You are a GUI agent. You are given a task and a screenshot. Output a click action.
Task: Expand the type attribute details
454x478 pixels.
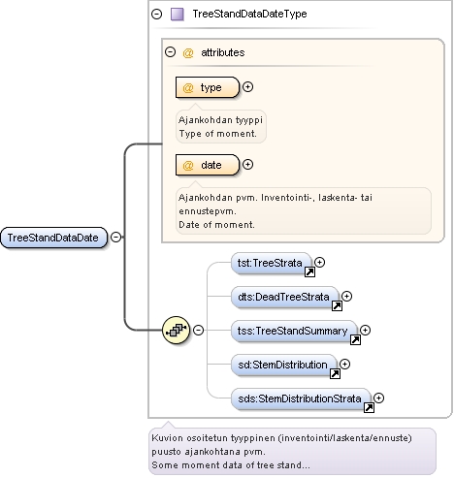(x=247, y=87)
